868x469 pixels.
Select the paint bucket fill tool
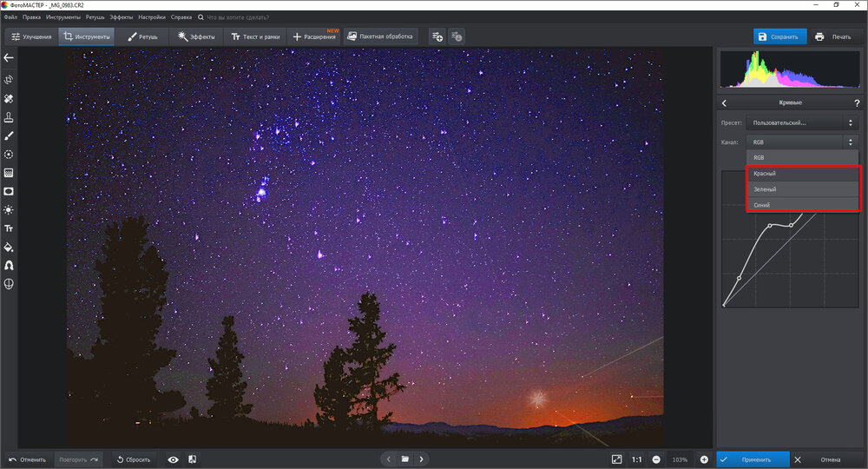(9, 247)
